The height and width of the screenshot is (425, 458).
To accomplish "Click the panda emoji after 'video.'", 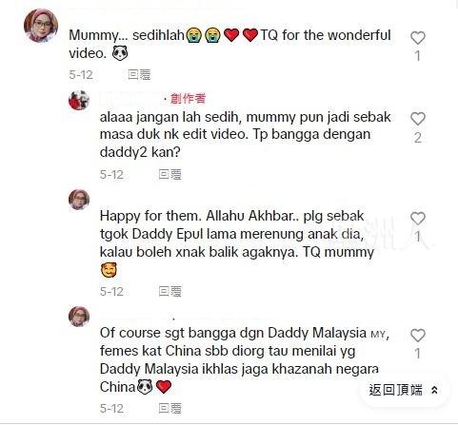I will point(120,53).
